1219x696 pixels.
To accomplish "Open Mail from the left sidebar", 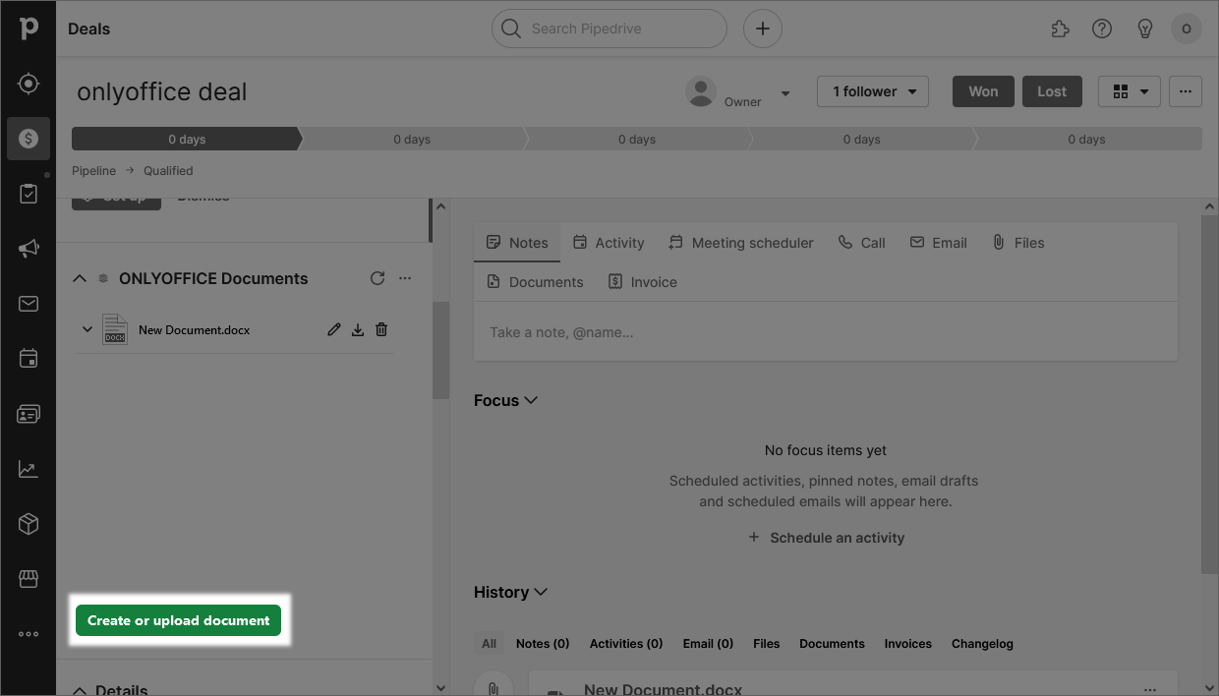I will point(28,304).
